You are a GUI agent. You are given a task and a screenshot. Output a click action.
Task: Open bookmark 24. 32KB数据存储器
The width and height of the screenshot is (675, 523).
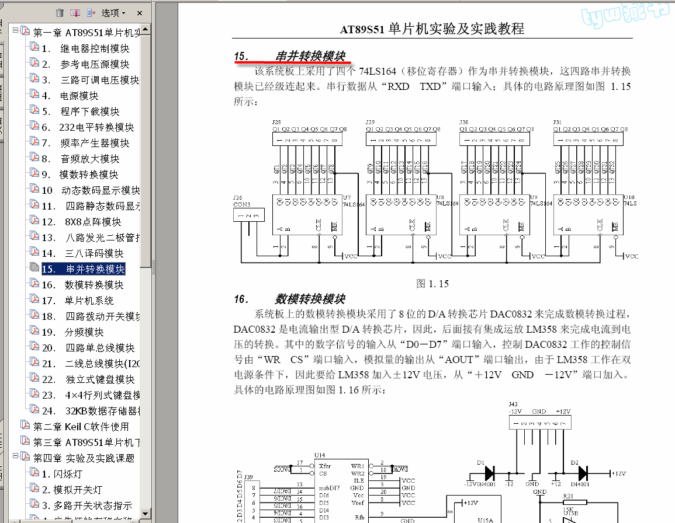click(91, 411)
